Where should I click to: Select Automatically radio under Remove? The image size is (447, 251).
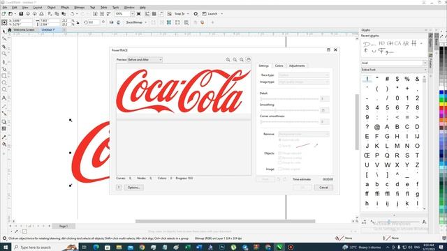click(x=280, y=140)
